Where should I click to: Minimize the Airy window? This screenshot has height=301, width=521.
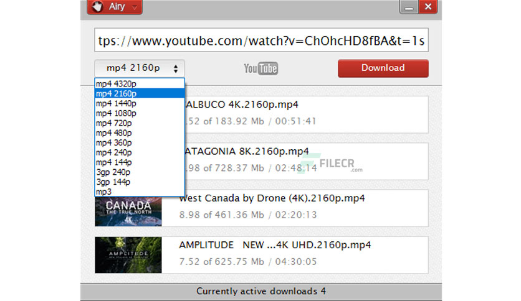409,7
